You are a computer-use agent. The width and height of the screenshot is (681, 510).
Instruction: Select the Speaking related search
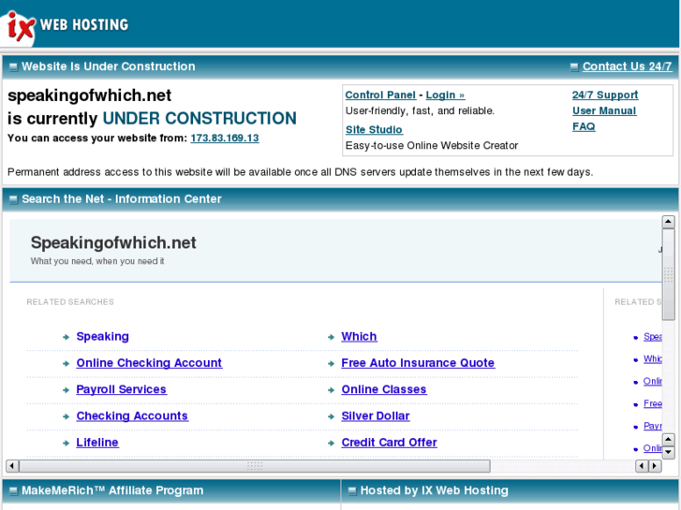[102, 336]
